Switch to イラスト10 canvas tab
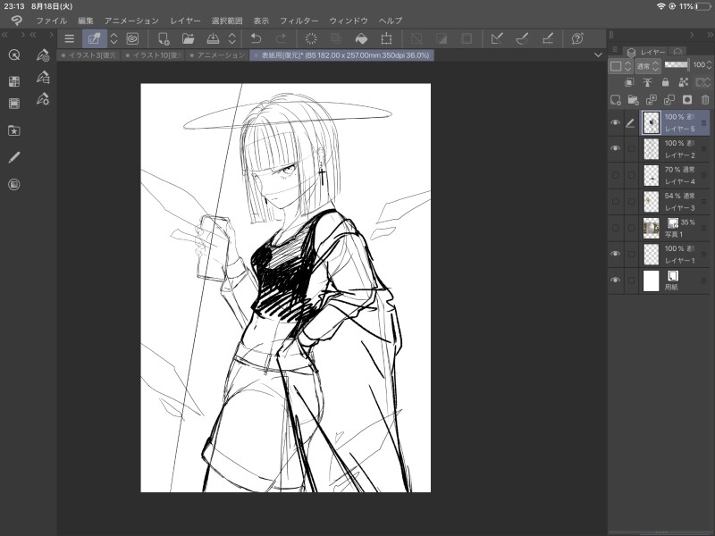The image size is (715, 536). point(154,55)
